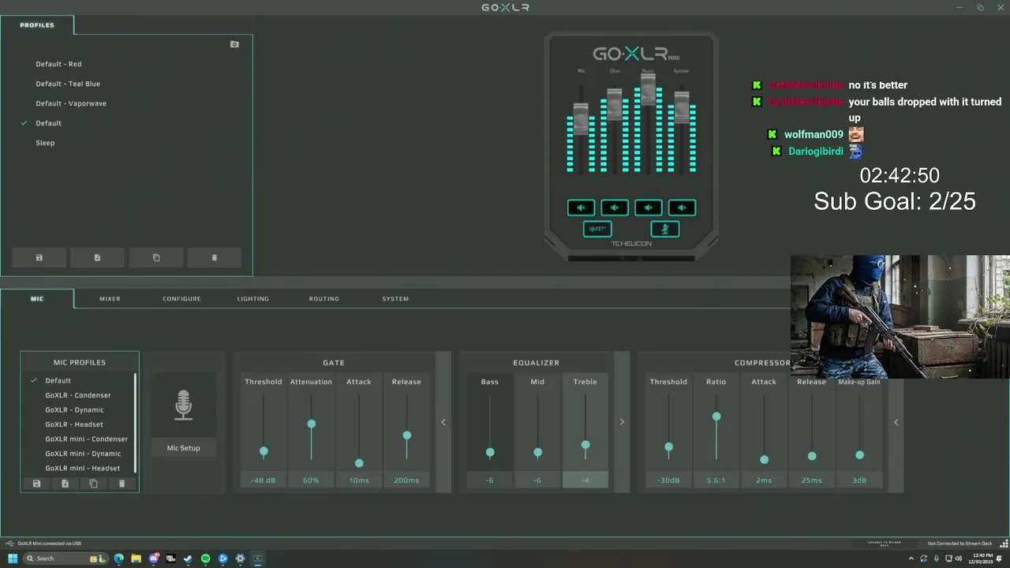Show hidden system tray icons
Screen dimensions: 1010x568
pos(911,559)
